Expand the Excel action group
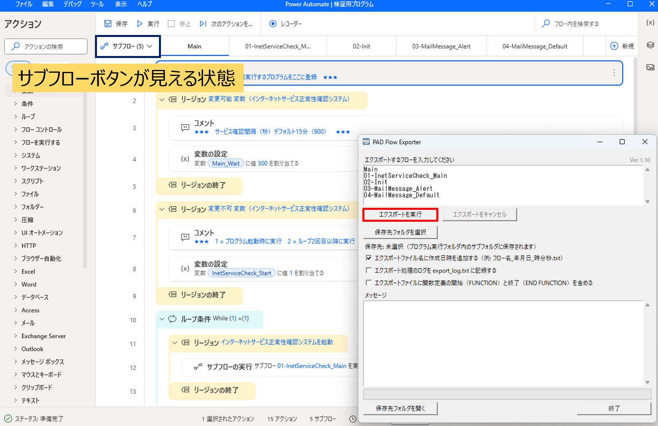 (x=15, y=271)
